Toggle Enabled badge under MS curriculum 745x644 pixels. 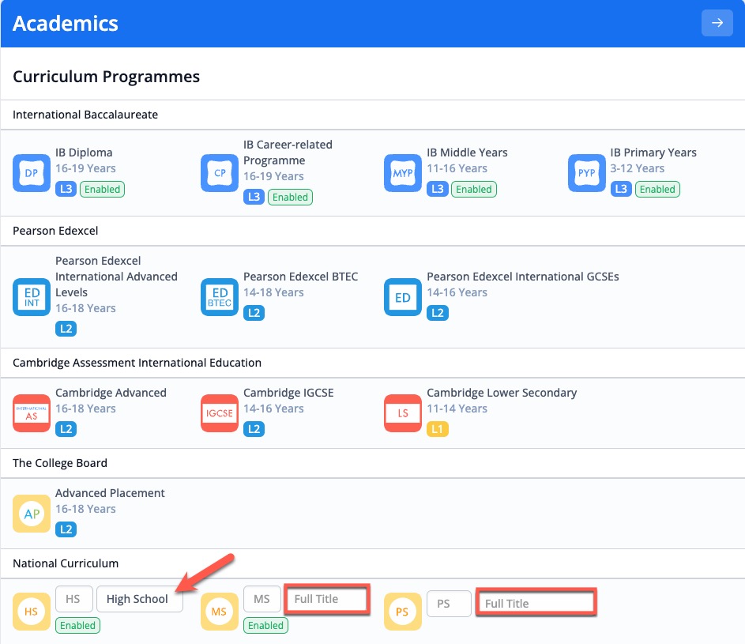265,626
